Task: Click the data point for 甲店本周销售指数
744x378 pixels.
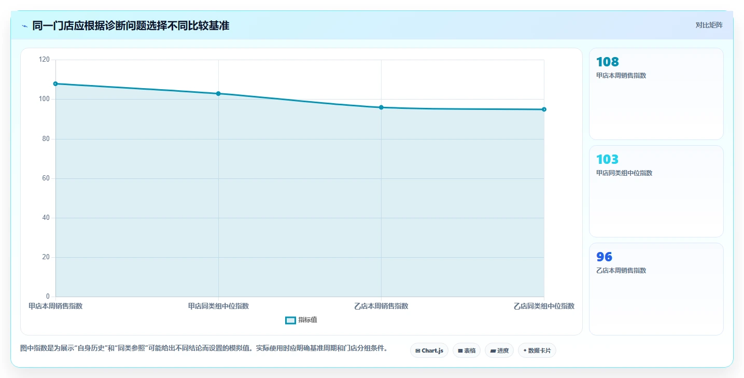Action: tap(55, 83)
